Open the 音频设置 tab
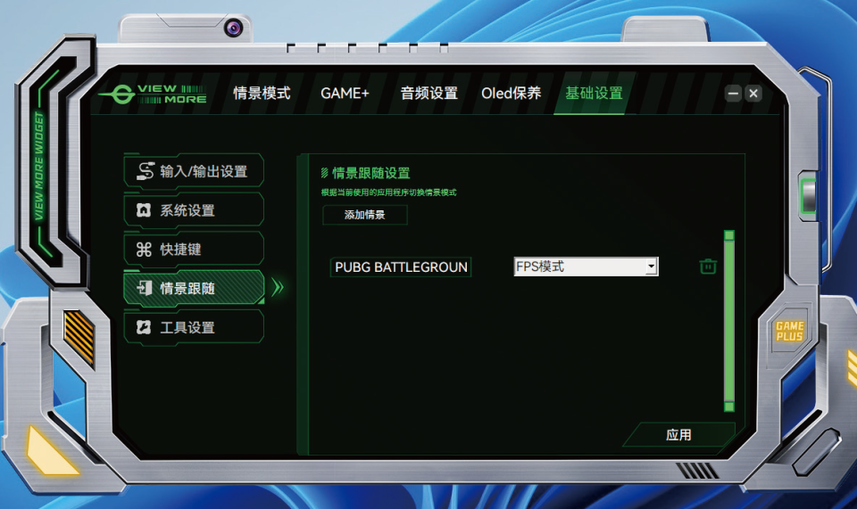 (429, 94)
